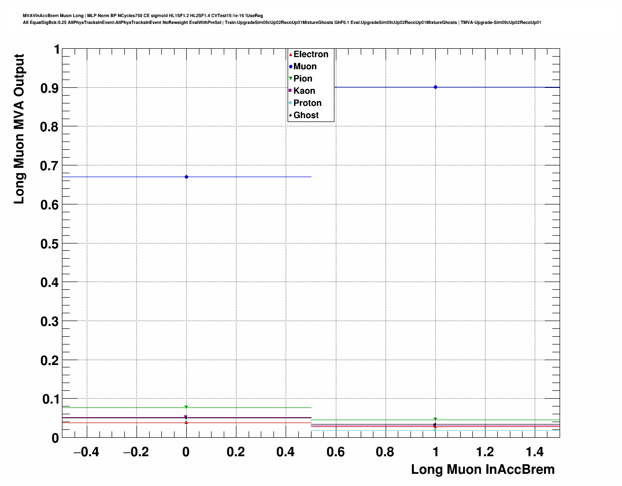
Task: Click the x-axis tick label 0.8
Action: pos(385,452)
